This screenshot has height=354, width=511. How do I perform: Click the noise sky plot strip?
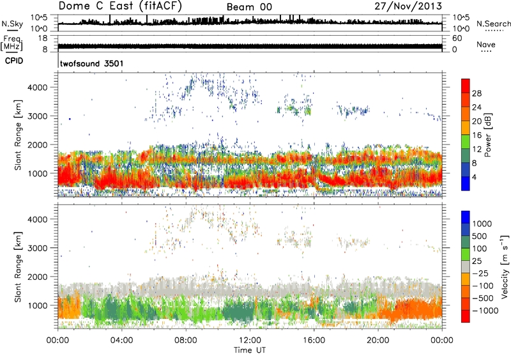click(250, 23)
